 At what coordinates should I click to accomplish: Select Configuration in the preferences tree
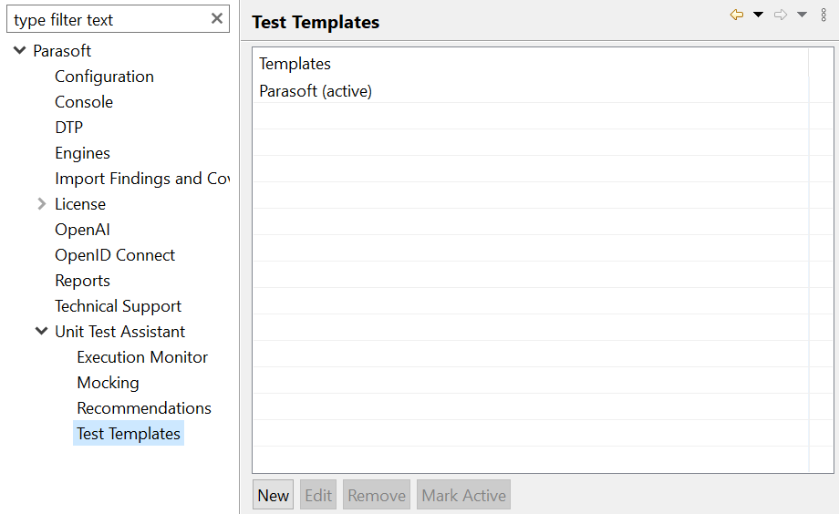104,77
